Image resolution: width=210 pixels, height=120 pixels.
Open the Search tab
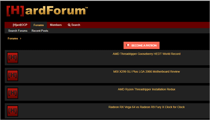(74, 25)
